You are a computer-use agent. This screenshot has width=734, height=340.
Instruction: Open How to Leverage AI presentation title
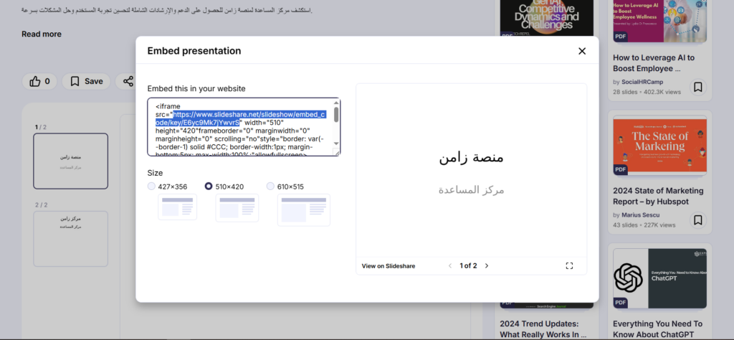click(x=654, y=63)
